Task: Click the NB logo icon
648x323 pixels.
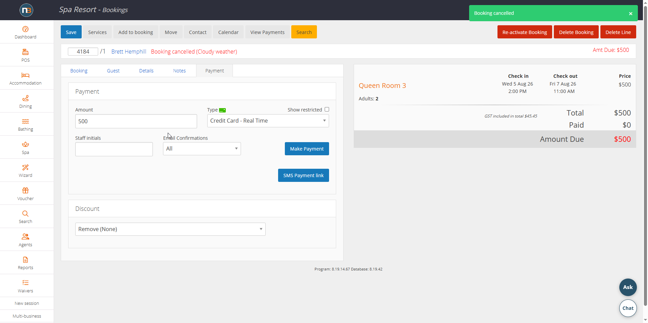Action: 26,10
